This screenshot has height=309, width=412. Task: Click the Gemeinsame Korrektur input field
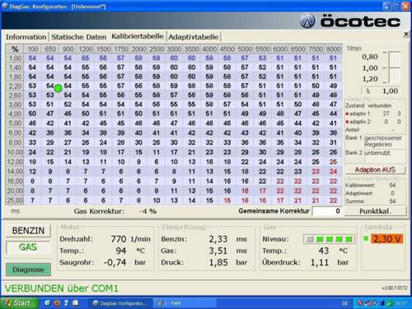[x=327, y=211]
